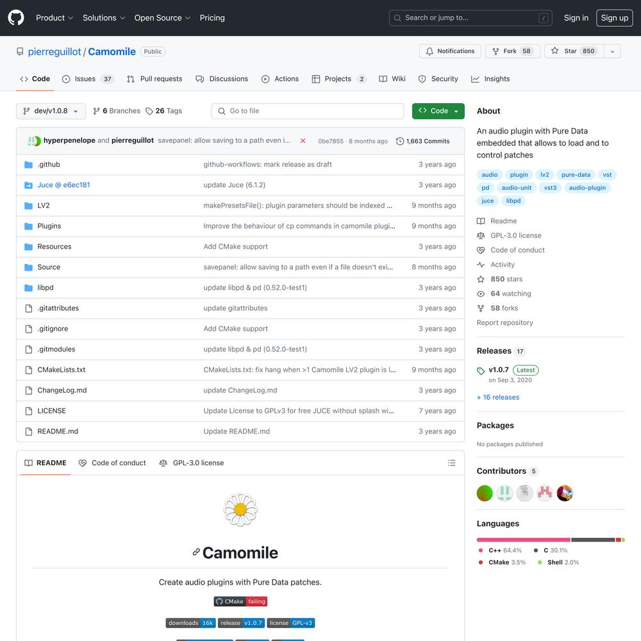This screenshot has width=641, height=641.
Task: Open the GitHub homepage logo
Action: (16, 17)
